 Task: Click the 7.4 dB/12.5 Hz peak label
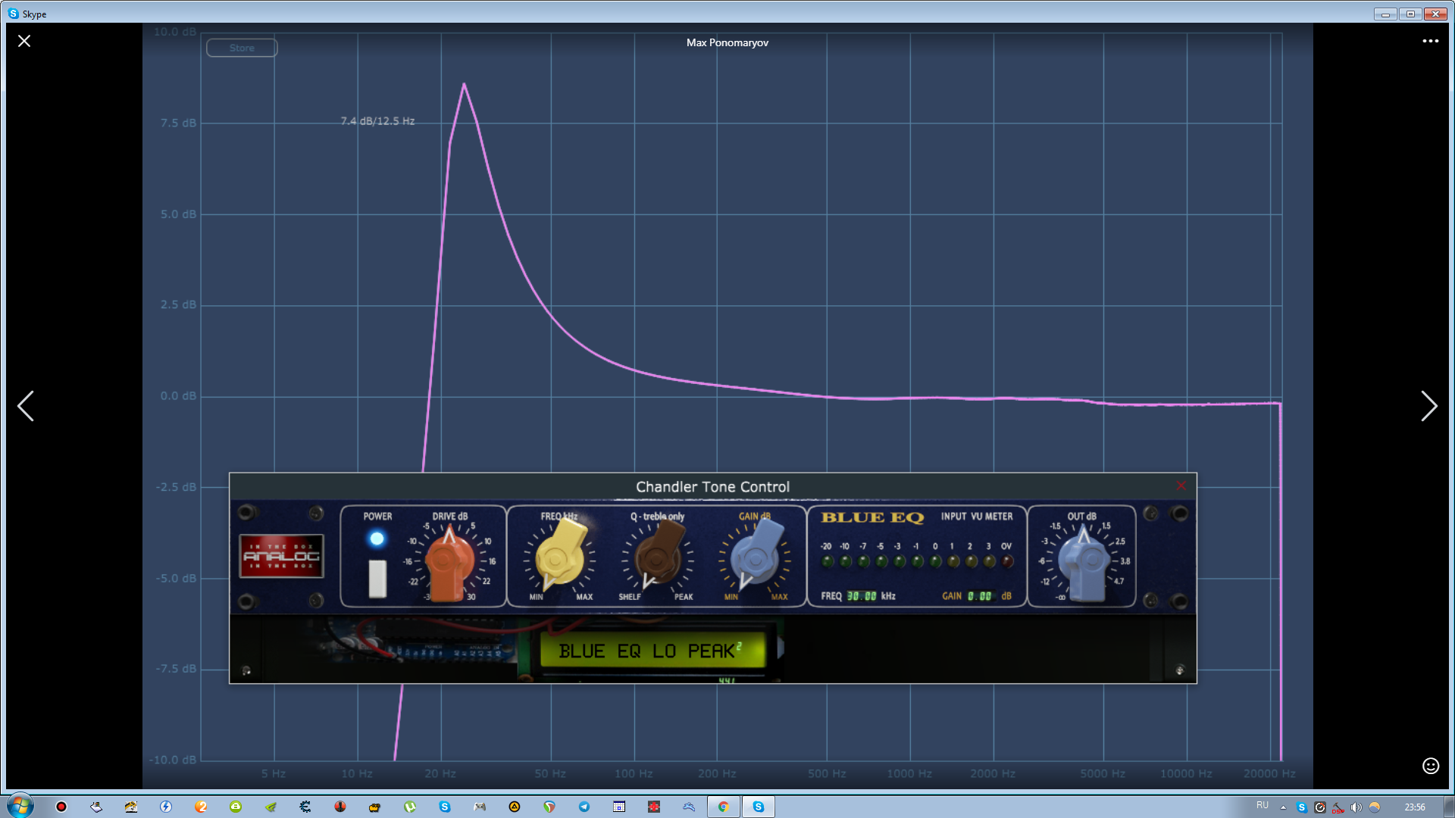[377, 121]
